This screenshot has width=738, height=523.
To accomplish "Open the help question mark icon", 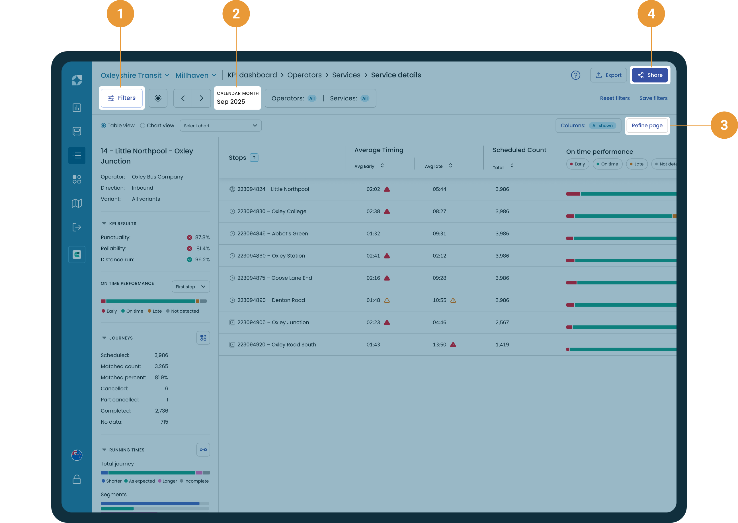I will point(575,75).
